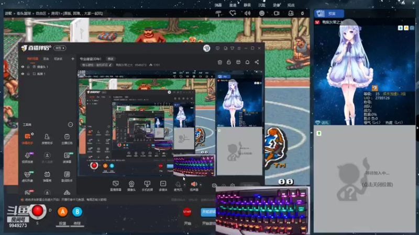The image size is (419, 235).
Task: Open the 弹幕秀 tool icon
Action: pos(47,177)
